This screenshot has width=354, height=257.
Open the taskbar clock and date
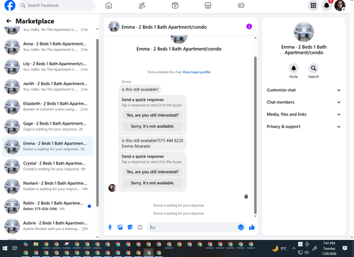(329, 249)
